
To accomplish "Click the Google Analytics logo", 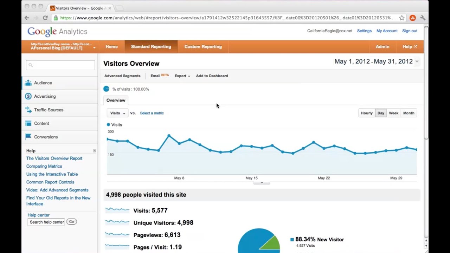I will pyautogui.click(x=57, y=32).
